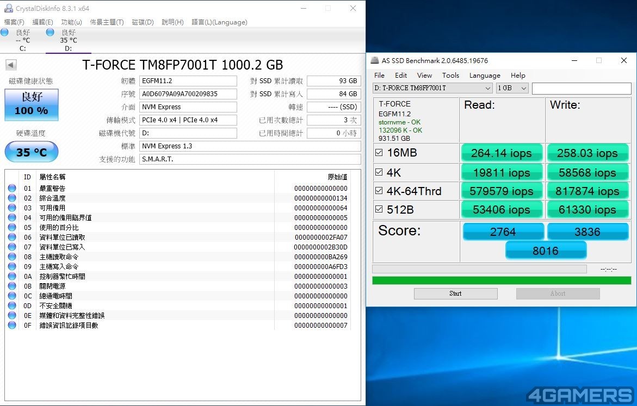The image size is (637, 406).
Task: Open the 磁碟(D) menu
Action: [143, 22]
